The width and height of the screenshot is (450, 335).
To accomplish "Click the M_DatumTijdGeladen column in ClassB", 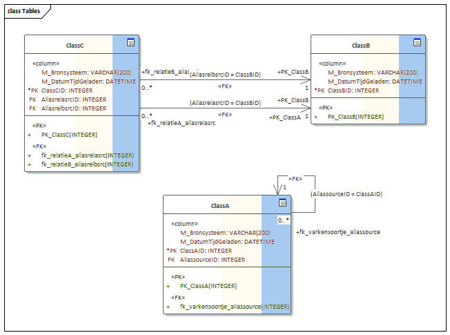I will [375, 81].
